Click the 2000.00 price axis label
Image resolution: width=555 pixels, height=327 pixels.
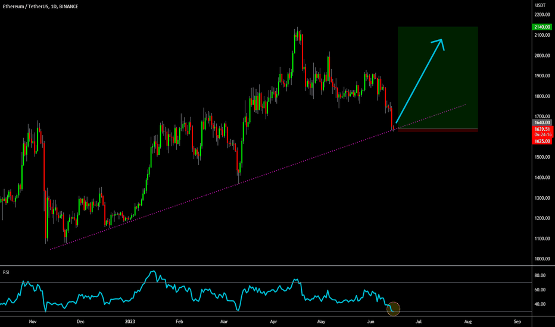542,55
